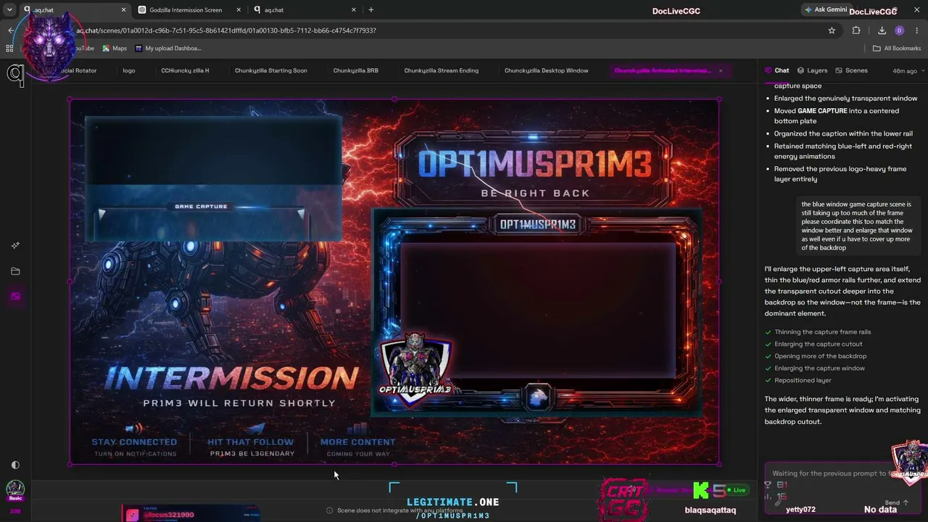
Task: Click the MORE CONTENT text on canvas
Action: [x=358, y=442]
